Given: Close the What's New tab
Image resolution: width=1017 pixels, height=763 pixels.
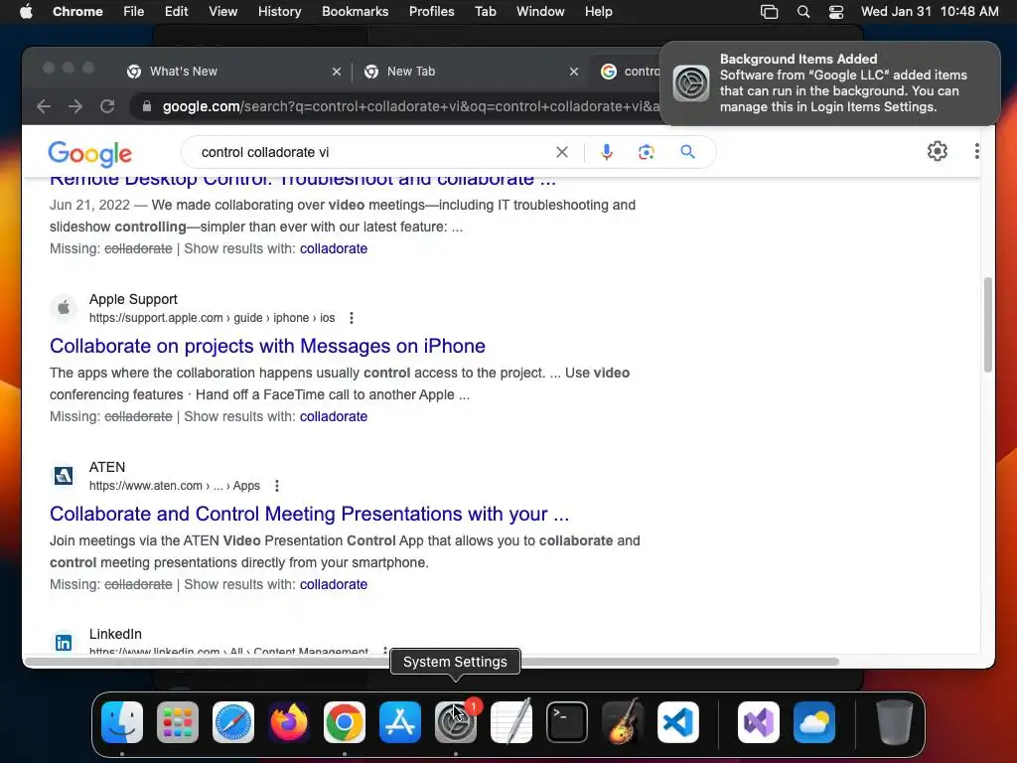Looking at the screenshot, I should pos(337,72).
